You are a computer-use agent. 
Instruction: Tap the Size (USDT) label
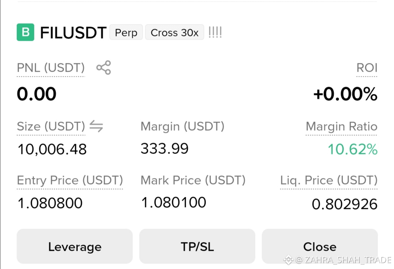(x=51, y=126)
